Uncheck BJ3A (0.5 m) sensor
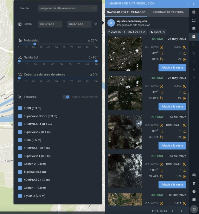This screenshot has width=199, height=214. point(20,140)
